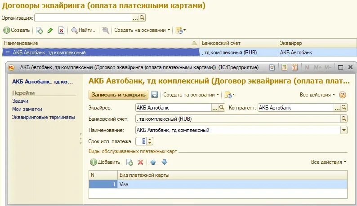Image resolution: width=357 pixels, height=206 pixels.
Task: Copy the selected acquiring contract with the copy icon
Action: pyautogui.click(x=39, y=30)
